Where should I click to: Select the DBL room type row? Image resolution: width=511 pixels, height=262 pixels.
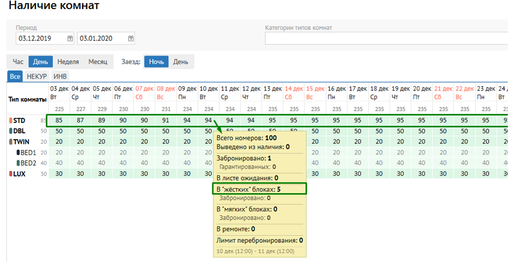(x=19, y=131)
